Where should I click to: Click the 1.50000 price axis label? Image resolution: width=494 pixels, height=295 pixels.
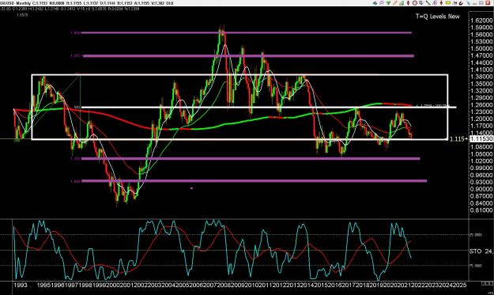coord(481,48)
